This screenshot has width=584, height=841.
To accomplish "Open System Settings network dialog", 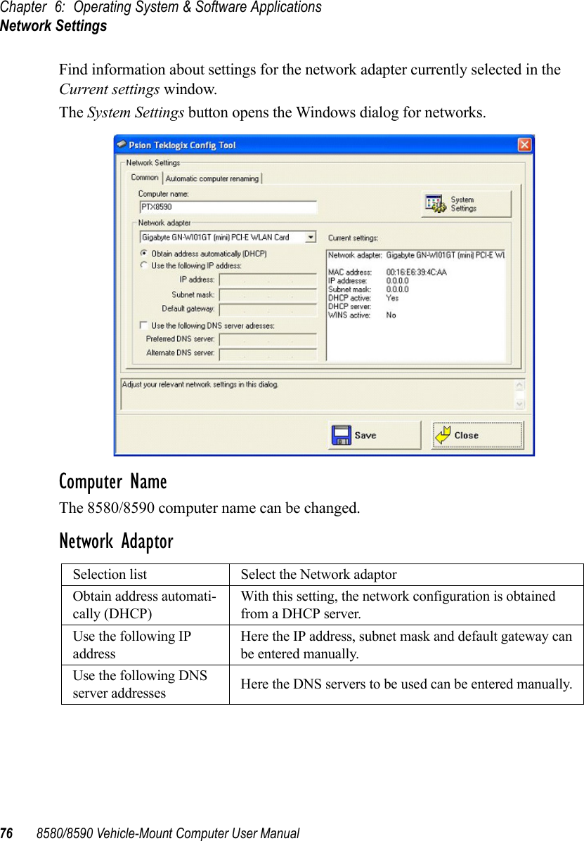I will point(466,204).
